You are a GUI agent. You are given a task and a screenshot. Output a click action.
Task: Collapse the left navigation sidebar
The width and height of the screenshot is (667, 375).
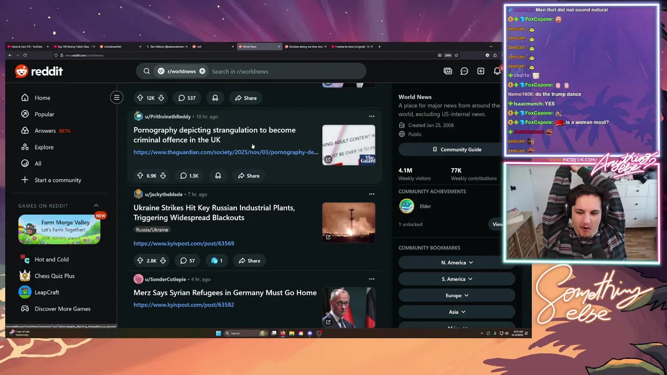(x=117, y=97)
